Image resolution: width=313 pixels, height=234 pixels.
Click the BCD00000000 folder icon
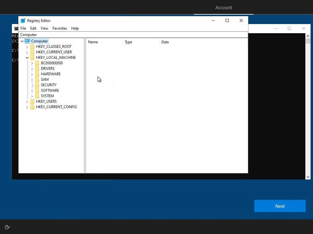coord(37,63)
